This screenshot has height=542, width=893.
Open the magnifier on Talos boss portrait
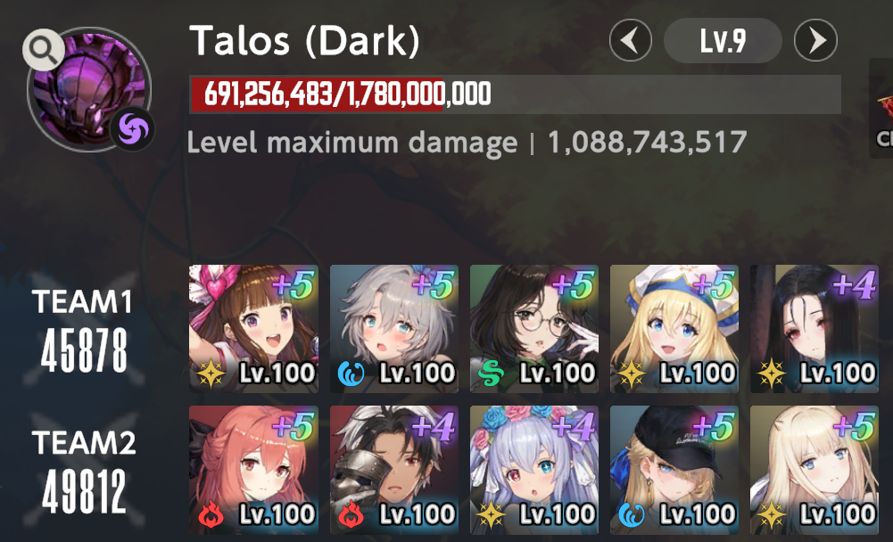pos(44,50)
